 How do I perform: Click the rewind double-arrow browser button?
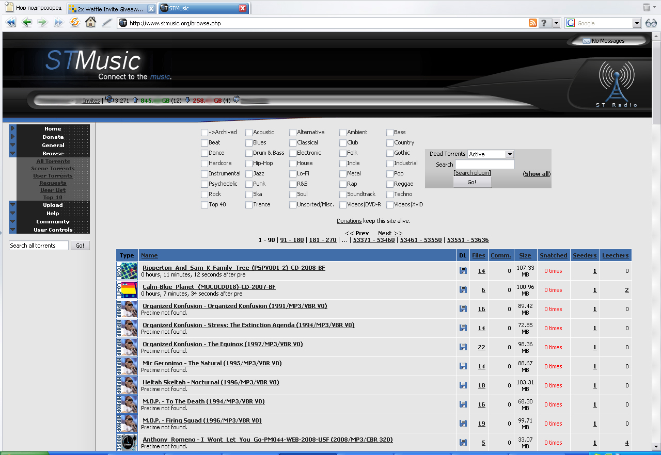click(10, 23)
